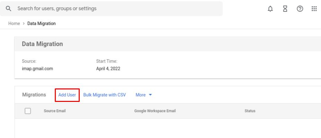The image size is (321, 138).
Task: Click the Data Migration card title
Action: [42, 44]
